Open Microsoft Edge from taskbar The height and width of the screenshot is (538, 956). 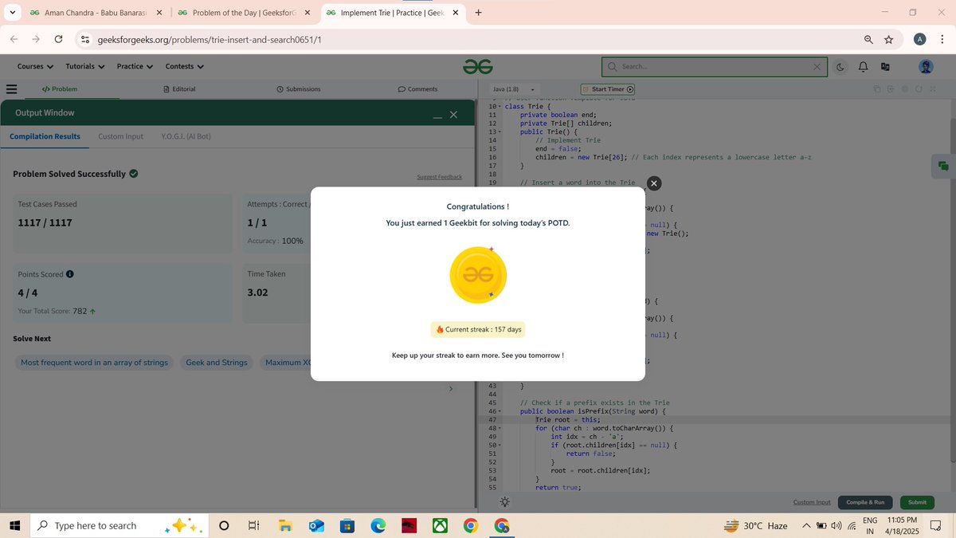[x=378, y=526]
